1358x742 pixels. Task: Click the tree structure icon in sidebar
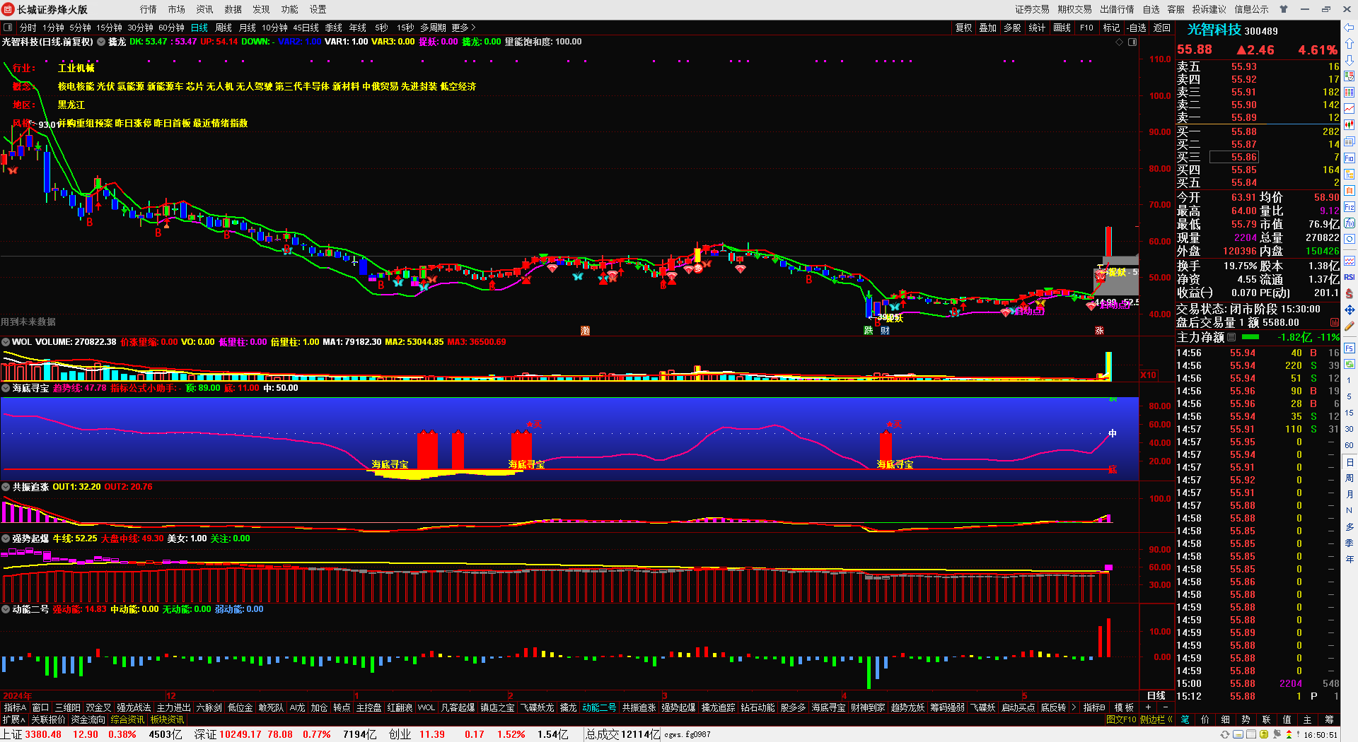1350,173
